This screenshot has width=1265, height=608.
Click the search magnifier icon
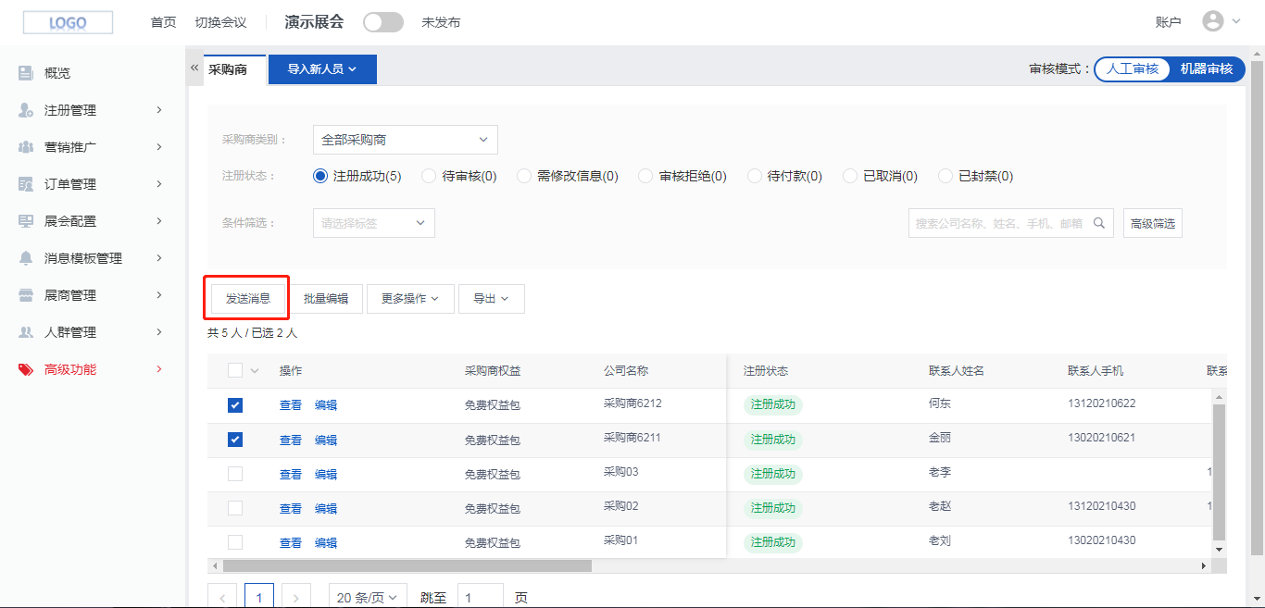(1099, 223)
